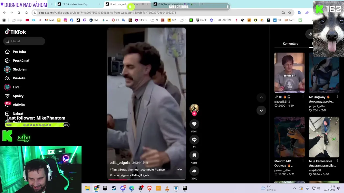344x193 pixels.
Task: Follow creator via plus badge
Action: (194, 114)
